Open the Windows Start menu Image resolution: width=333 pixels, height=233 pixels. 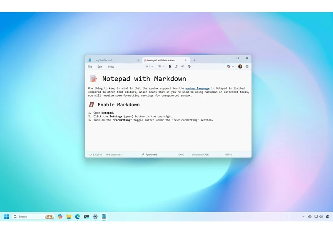coord(7,216)
